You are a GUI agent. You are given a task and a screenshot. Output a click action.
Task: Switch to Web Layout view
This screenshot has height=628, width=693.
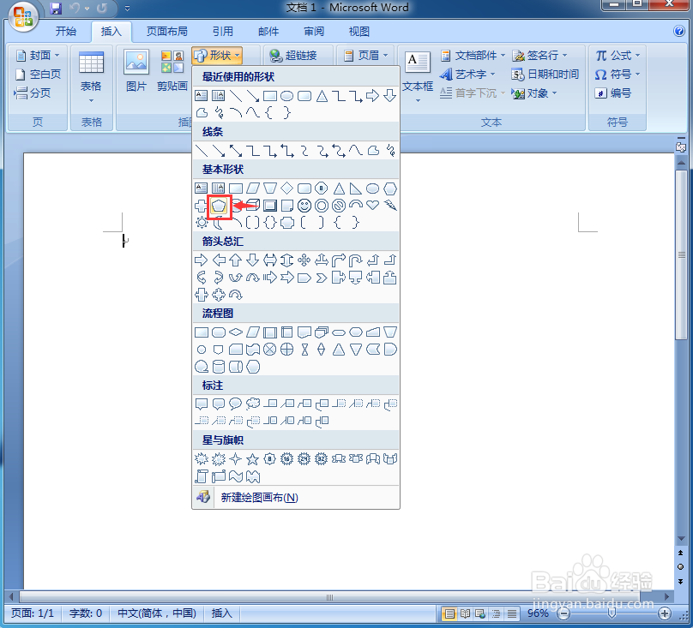[480, 613]
